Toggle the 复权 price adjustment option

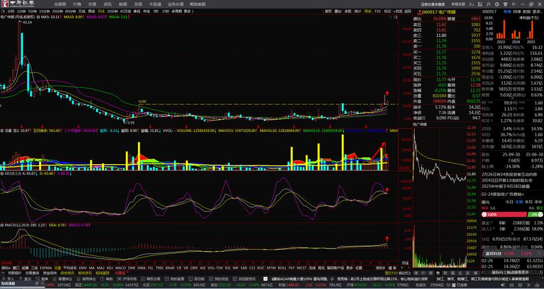pyautogui.click(x=329, y=11)
